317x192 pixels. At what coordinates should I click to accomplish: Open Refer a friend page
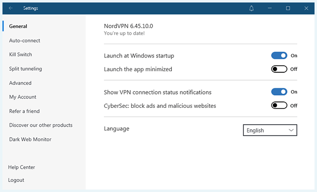click(24, 111)
